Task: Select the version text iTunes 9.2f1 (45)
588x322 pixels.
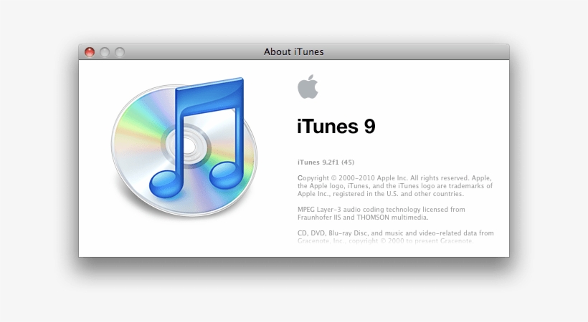Action: pos(326,162)
